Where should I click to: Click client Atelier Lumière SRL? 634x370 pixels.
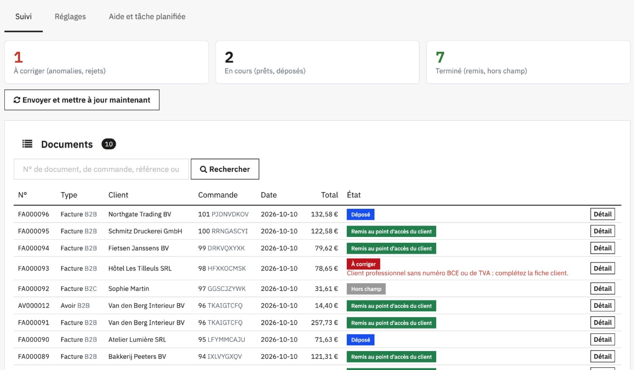137,340
